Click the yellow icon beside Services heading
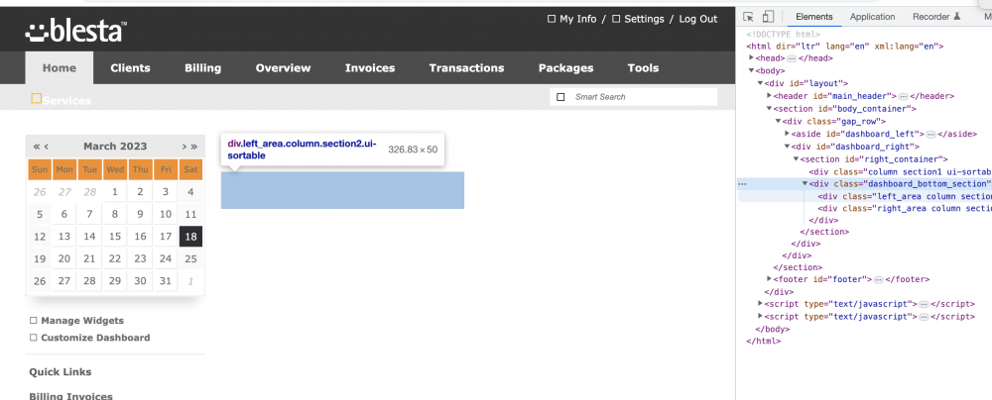Screen dimensions: 992x400 (x=36, y=99)
